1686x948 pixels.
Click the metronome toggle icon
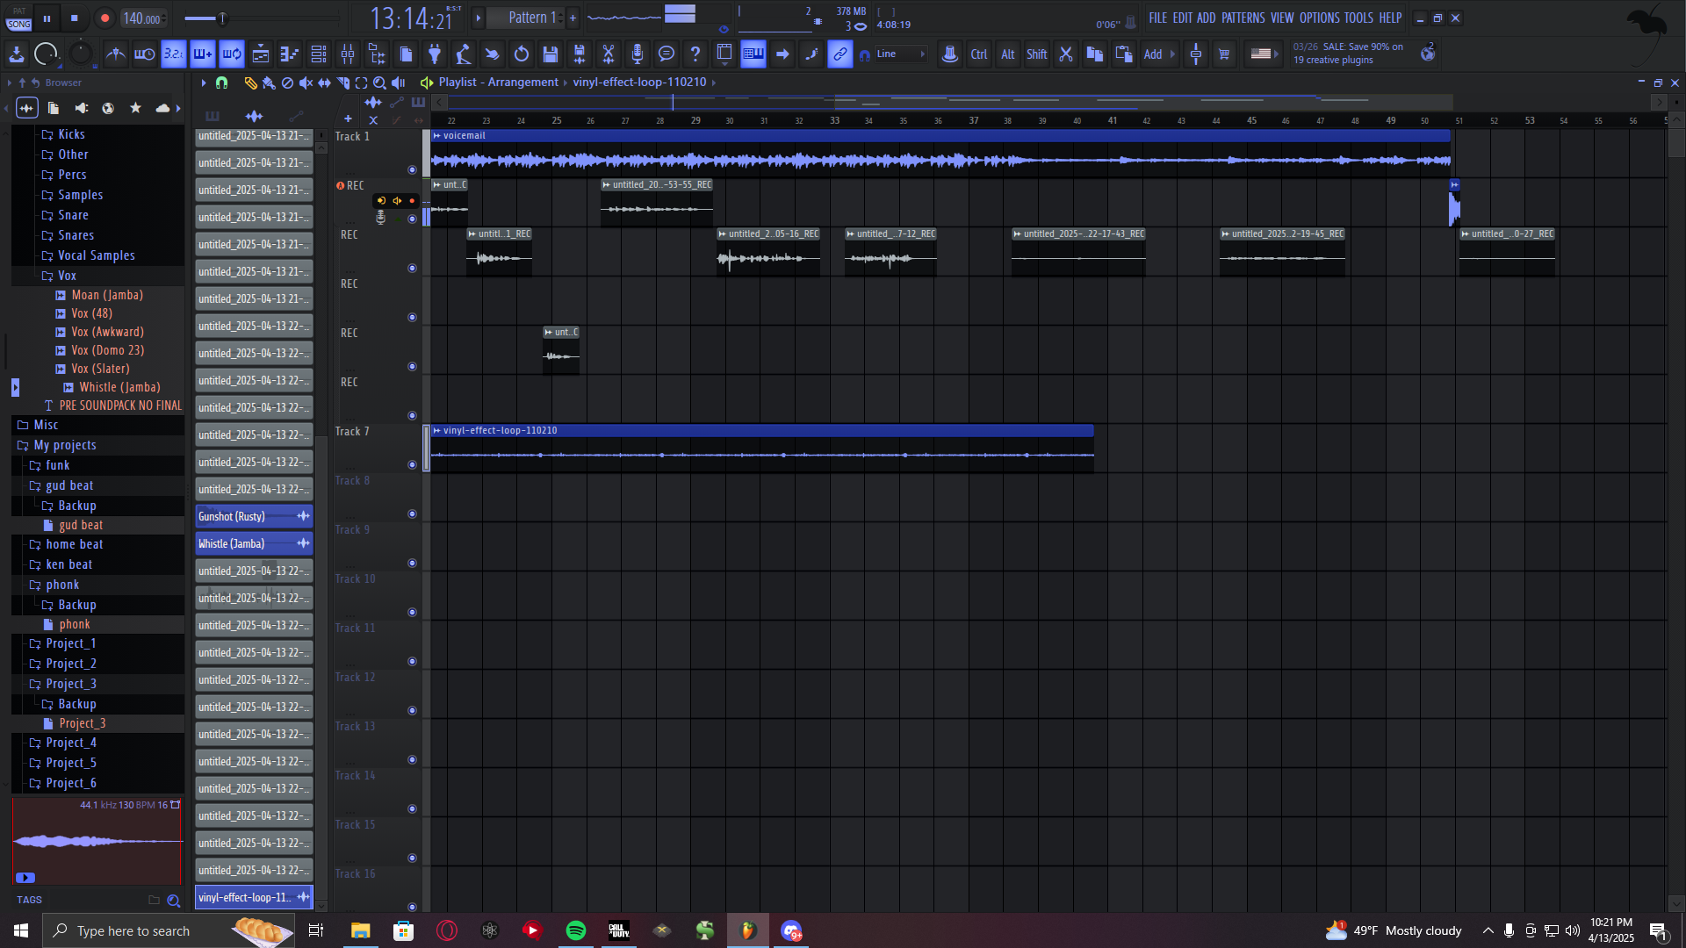115,54
